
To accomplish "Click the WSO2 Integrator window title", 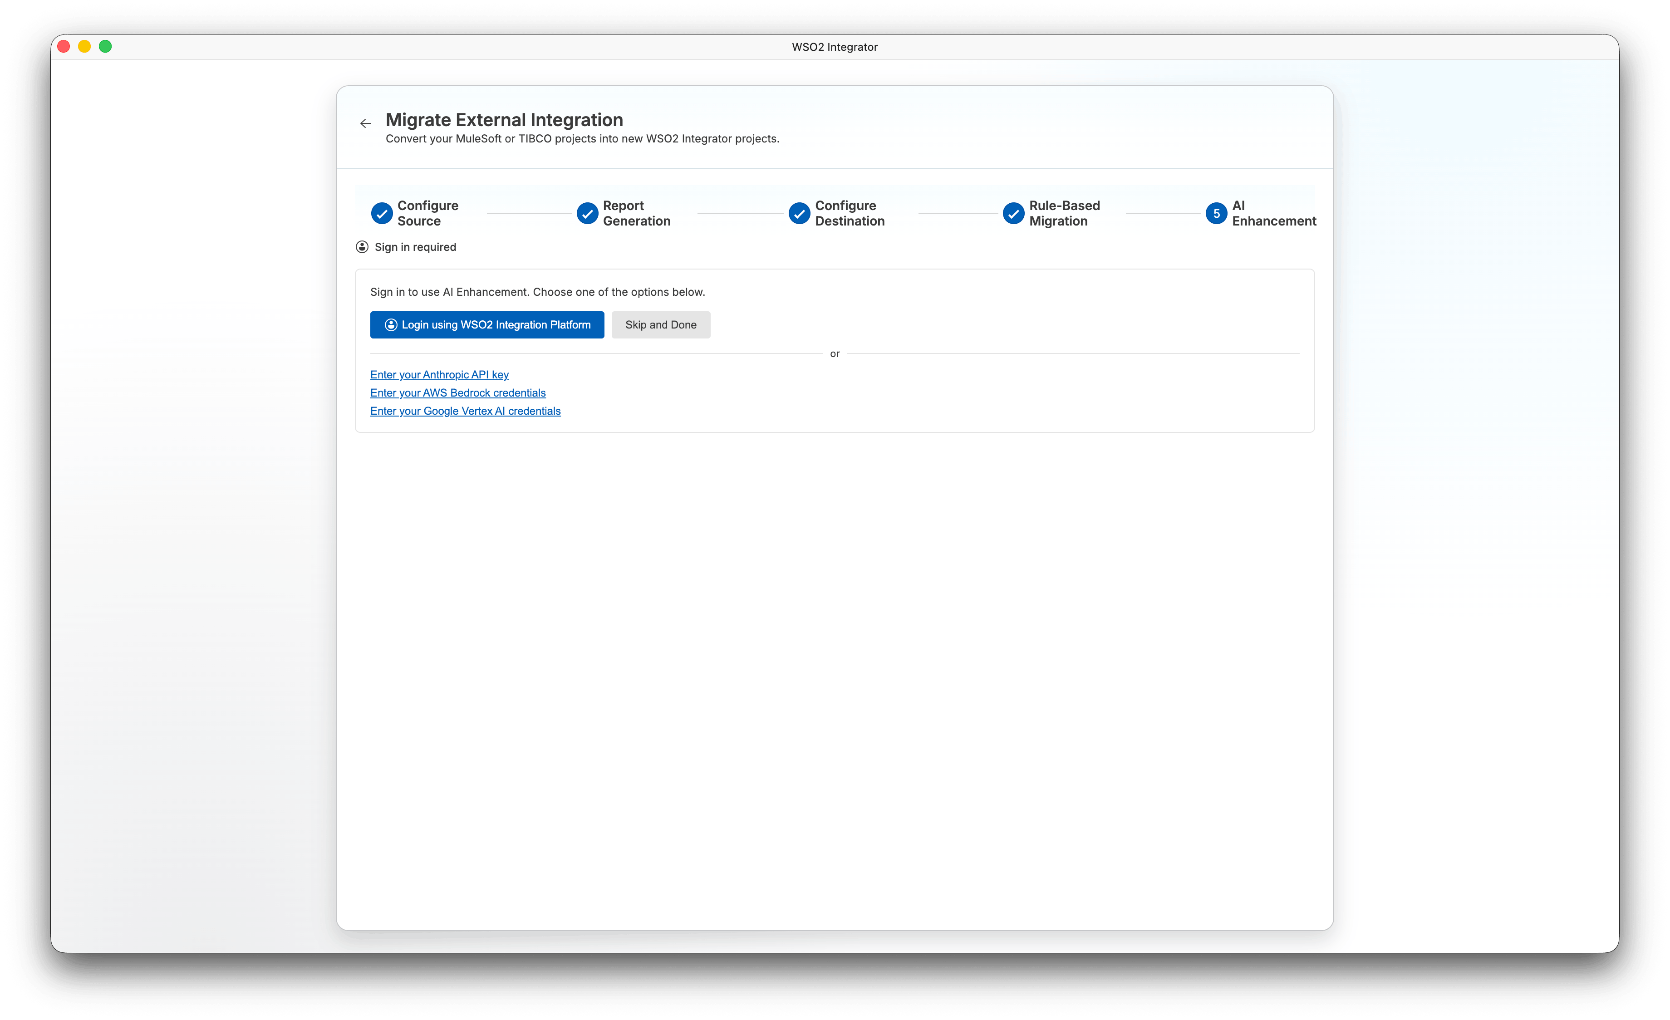I will pyautogui.click(x=835, y=47).
